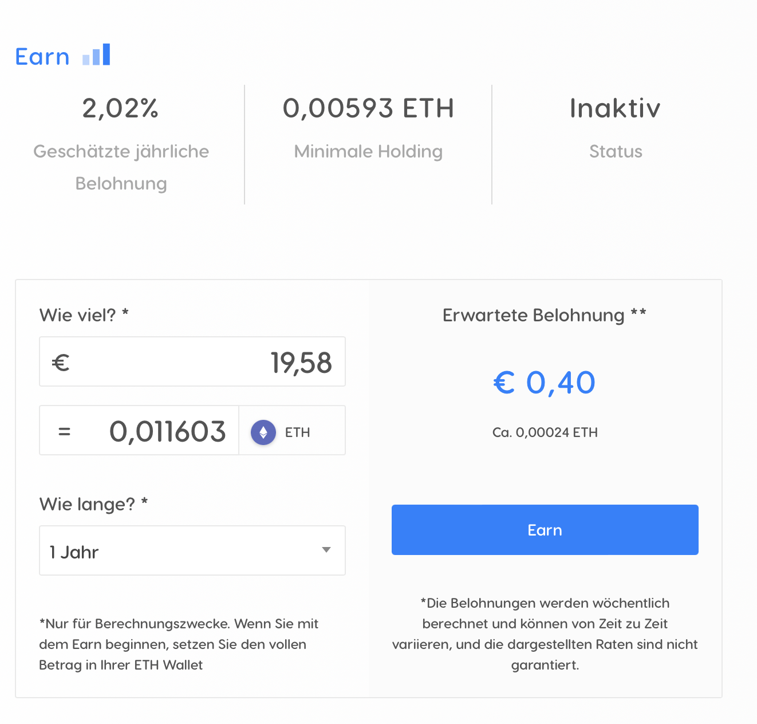Click the blue Earn button
Screen dimensions: 757x724
(545, 530)
